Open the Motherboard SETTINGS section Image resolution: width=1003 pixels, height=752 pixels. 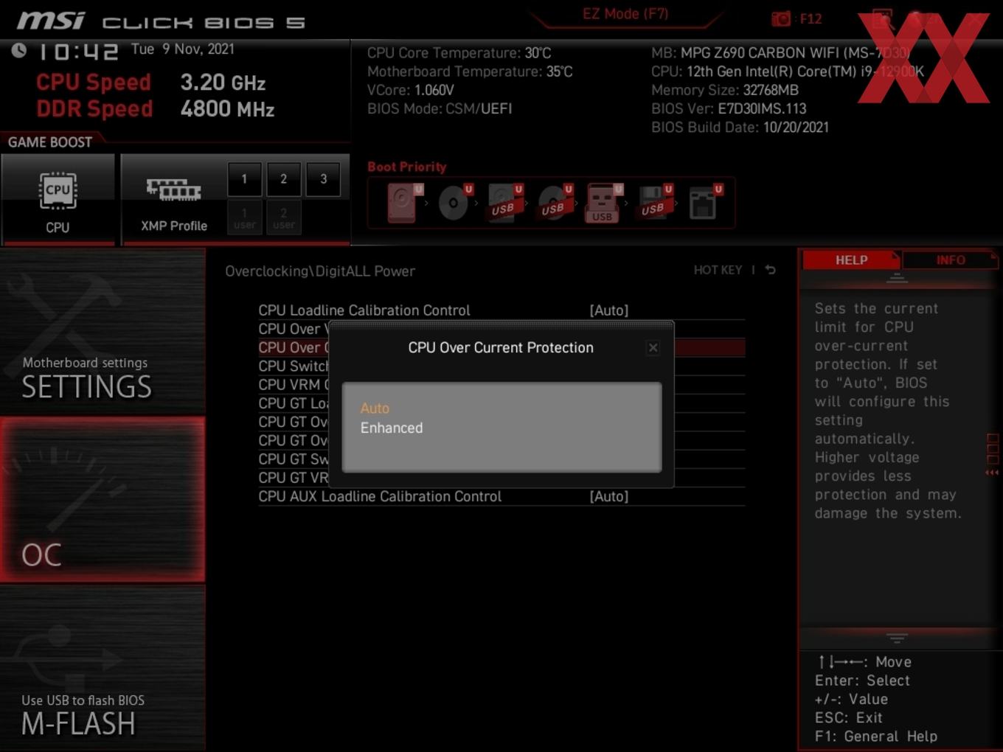pos(103,332)
